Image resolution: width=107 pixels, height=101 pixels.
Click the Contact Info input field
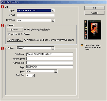point(49,63)
